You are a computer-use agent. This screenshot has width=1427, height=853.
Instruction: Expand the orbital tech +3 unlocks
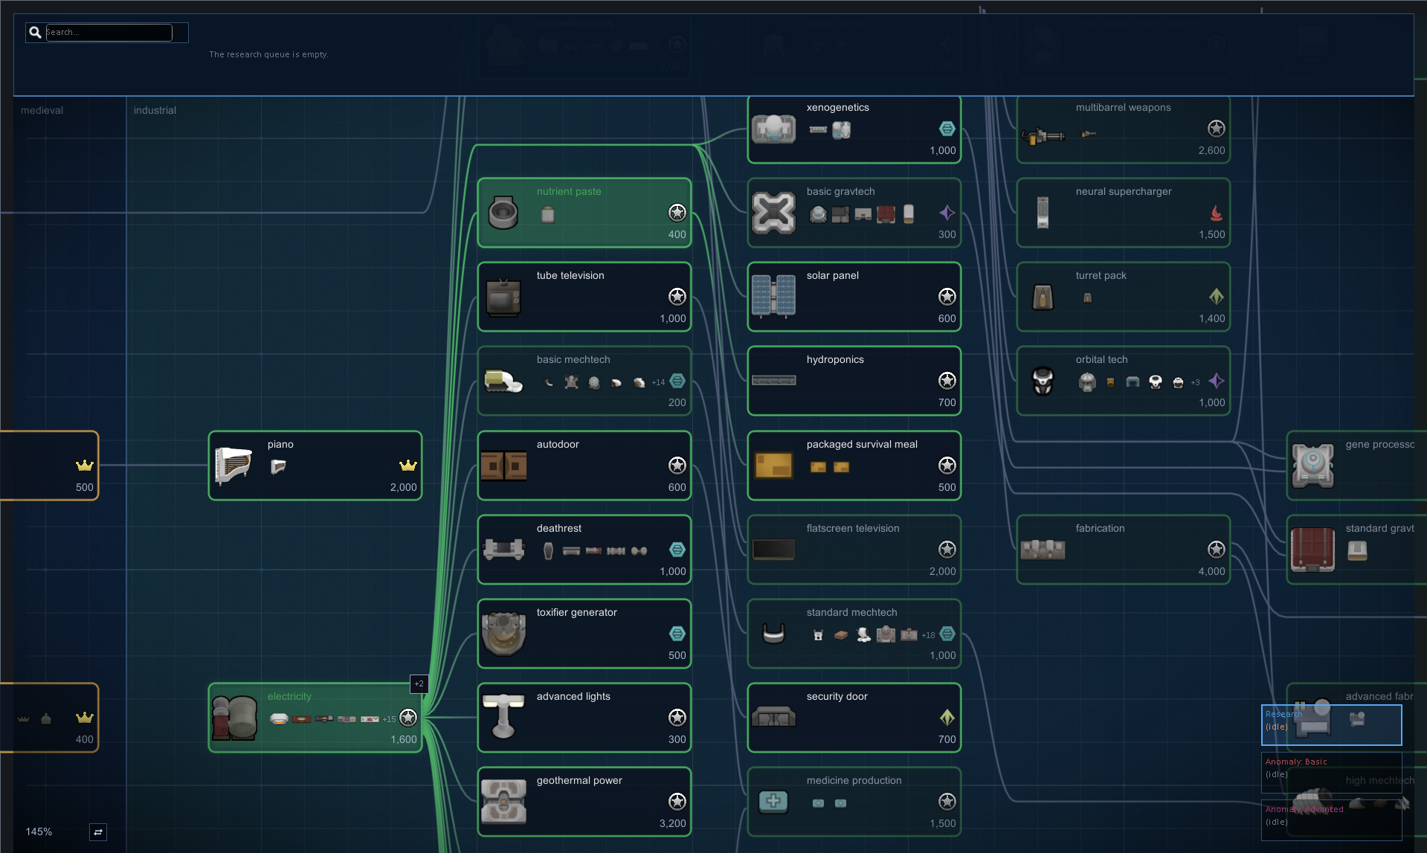click(1195, 382)
